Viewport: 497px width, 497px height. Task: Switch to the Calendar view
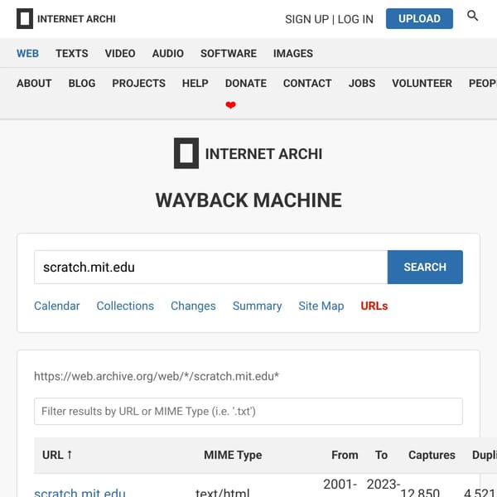[x=56, y=306]
